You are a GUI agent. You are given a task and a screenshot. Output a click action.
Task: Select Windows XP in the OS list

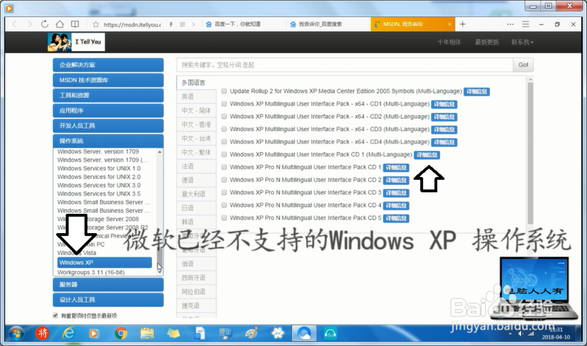click(104, 263)
